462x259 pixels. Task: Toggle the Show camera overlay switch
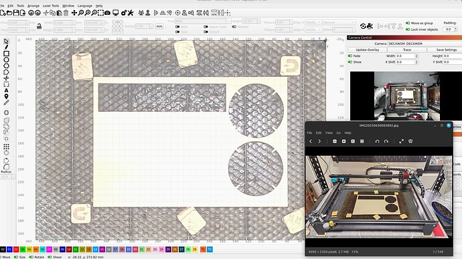pos(350,62)
